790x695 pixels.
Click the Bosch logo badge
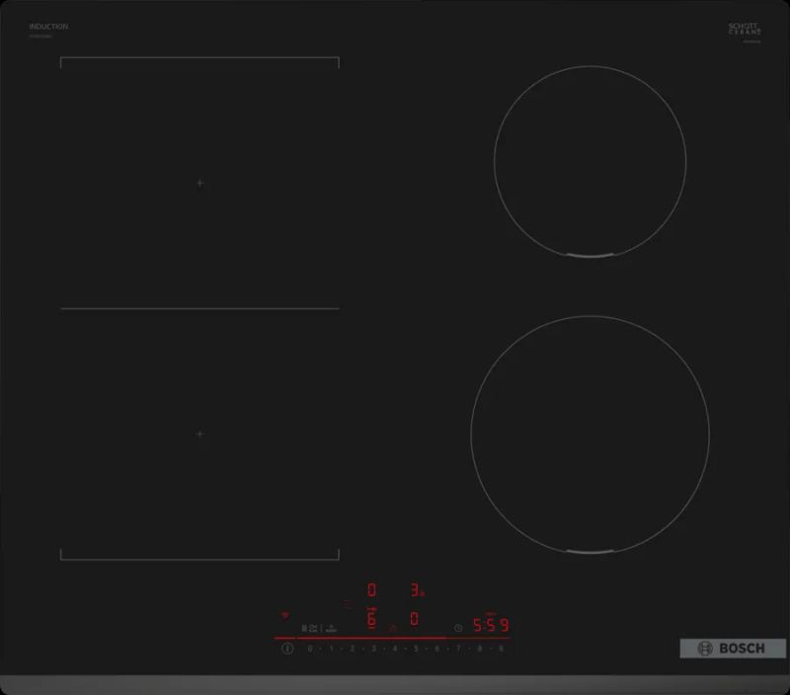[x=733, y=649]
